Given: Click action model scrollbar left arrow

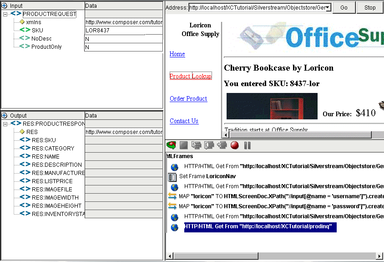Looking at the screenshot, I should coord(170,256).
